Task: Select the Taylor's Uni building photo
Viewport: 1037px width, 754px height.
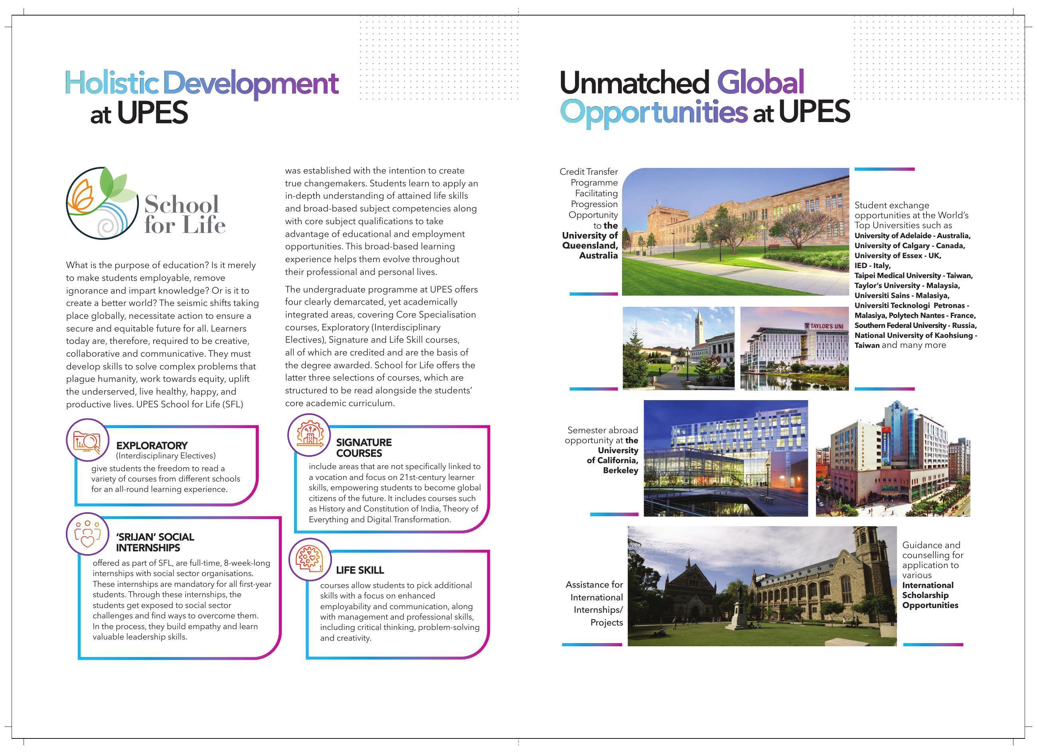Action: pyautogui.click(x=794, y=348)
